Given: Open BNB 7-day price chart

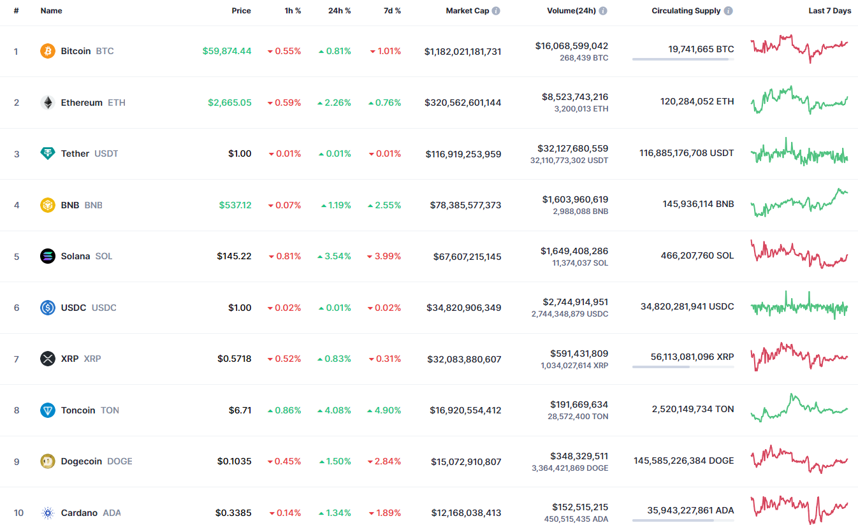Looking at the screenshot, I should click(799, 203).
